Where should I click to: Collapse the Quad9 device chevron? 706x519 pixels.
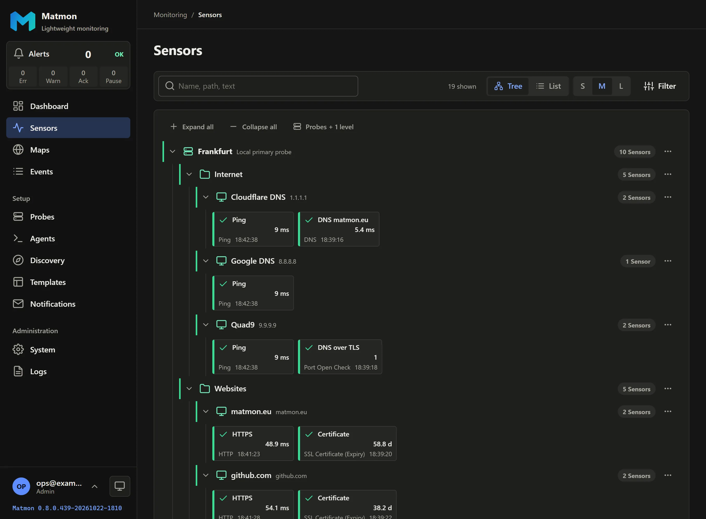pos(206,325)
